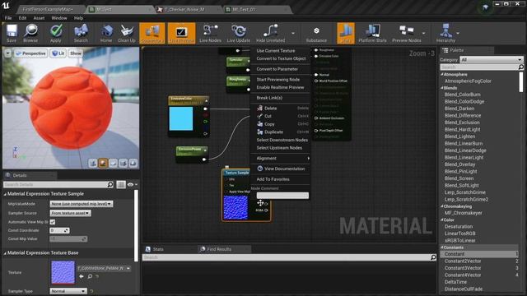Screen dimensions: 527x296
Task: Open Platform Stats from the toolbar
Action: 372,33
